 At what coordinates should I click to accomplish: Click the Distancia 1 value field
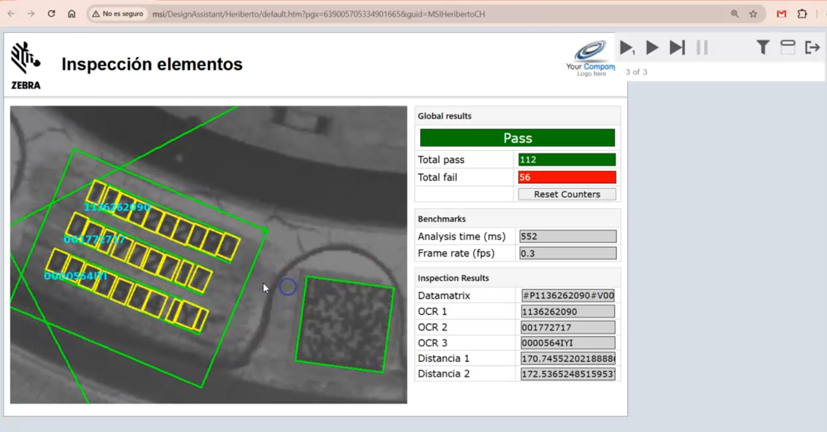(568, 358)
